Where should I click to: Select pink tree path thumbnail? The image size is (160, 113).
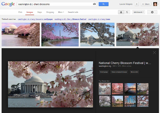pos(117,89)
